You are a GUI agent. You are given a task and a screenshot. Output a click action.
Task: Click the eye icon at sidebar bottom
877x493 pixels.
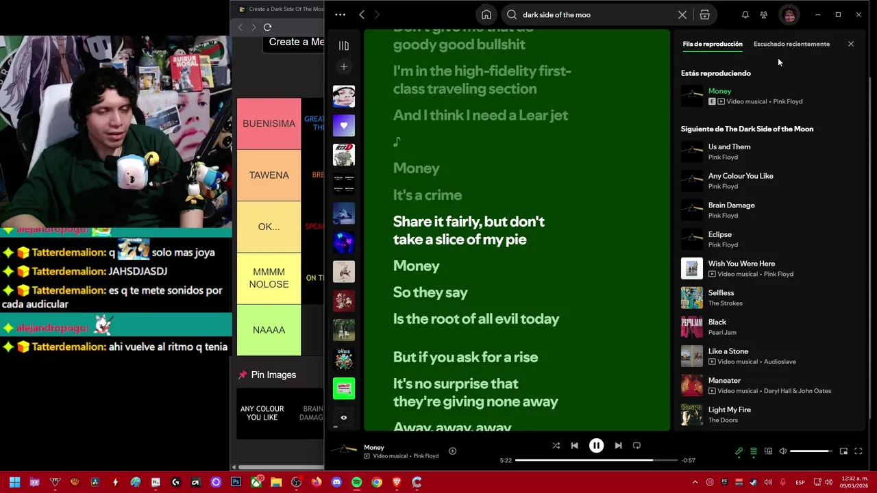(344, 418)
